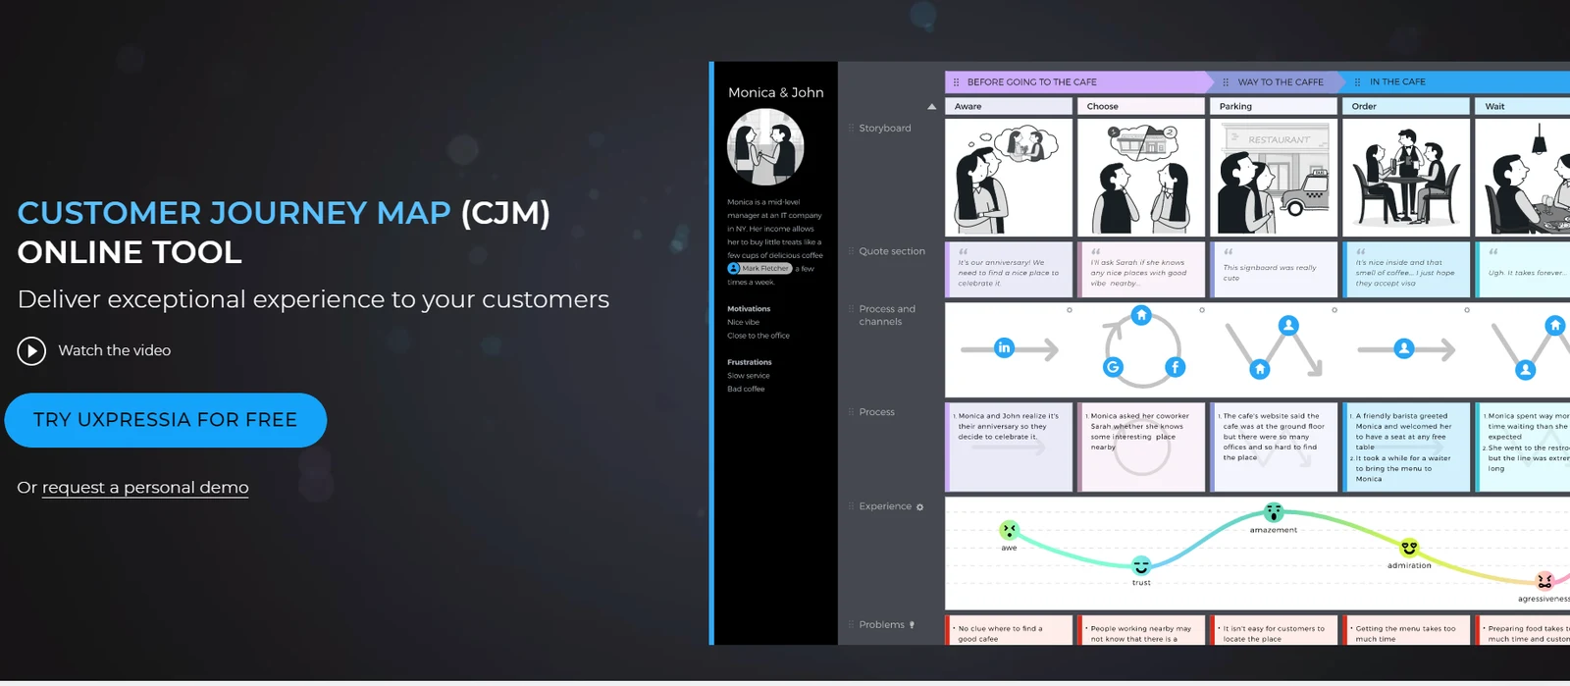1570x686 pixels.
Task: Click the quote mark icon in the anniversary quote card
Action: [x=963, y=251]
